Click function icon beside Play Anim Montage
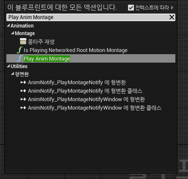The image size is (188, 179). coord(19,58)
